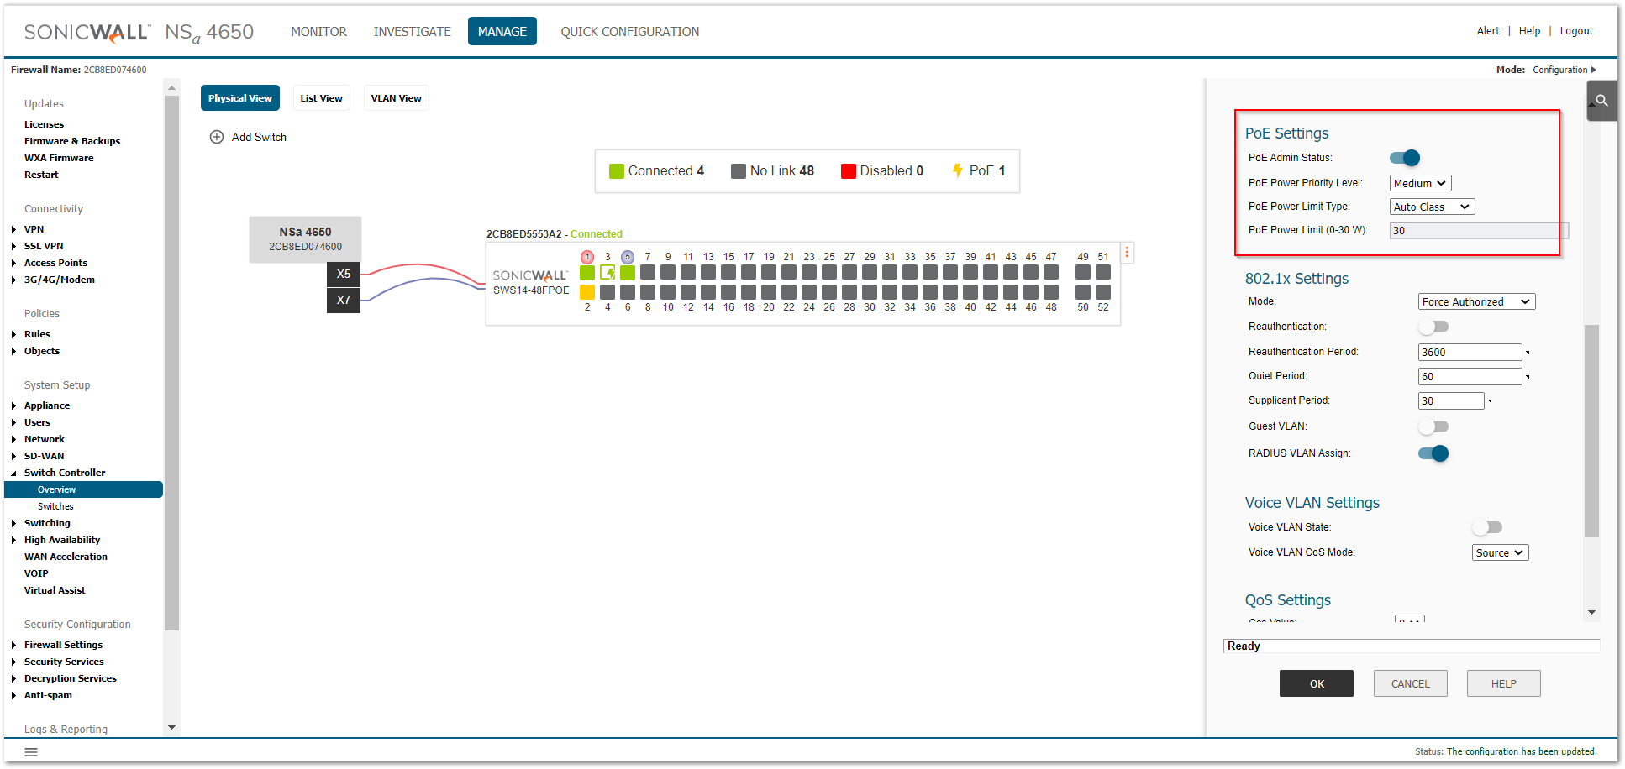Select switch port 51 icon

coord(1103,272)
